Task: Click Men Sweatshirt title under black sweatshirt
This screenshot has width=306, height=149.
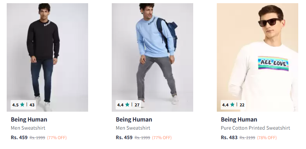Action: (28, 128)
